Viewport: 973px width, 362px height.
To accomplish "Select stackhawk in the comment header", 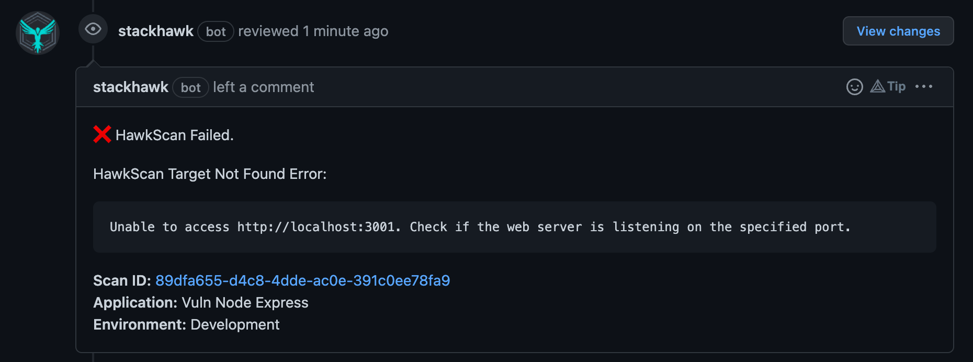I will [x=131, y=87].
